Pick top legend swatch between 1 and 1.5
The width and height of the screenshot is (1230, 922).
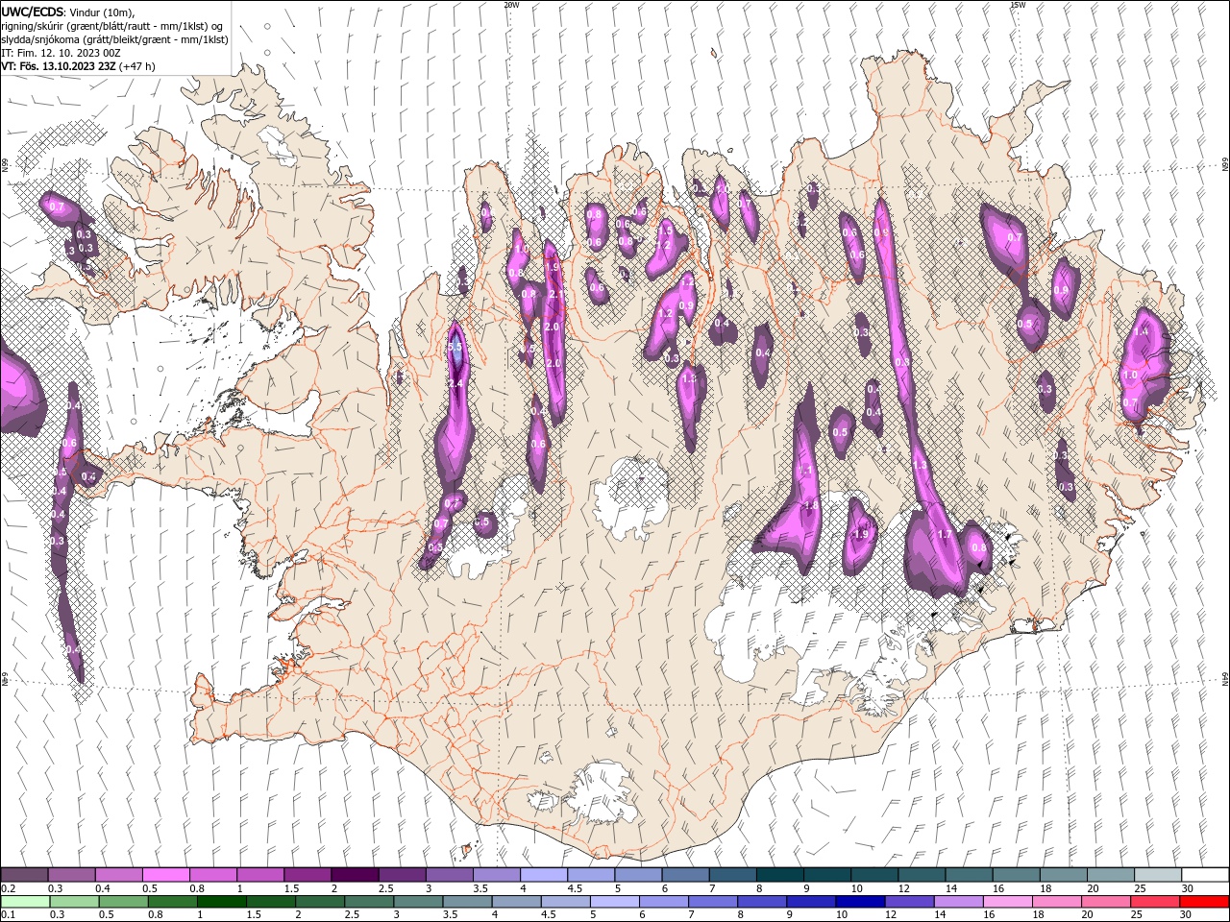click(x=259, y=875)
